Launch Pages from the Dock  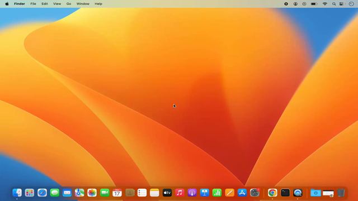[x=229, y=193]
